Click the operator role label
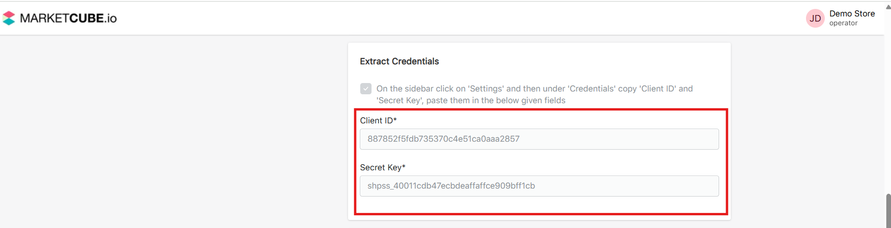This screenshot has width=891, height=228. [843, 23]
